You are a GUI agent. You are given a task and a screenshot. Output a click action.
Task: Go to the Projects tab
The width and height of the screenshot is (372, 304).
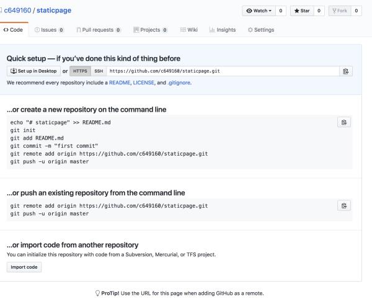(x=151, y=30)
